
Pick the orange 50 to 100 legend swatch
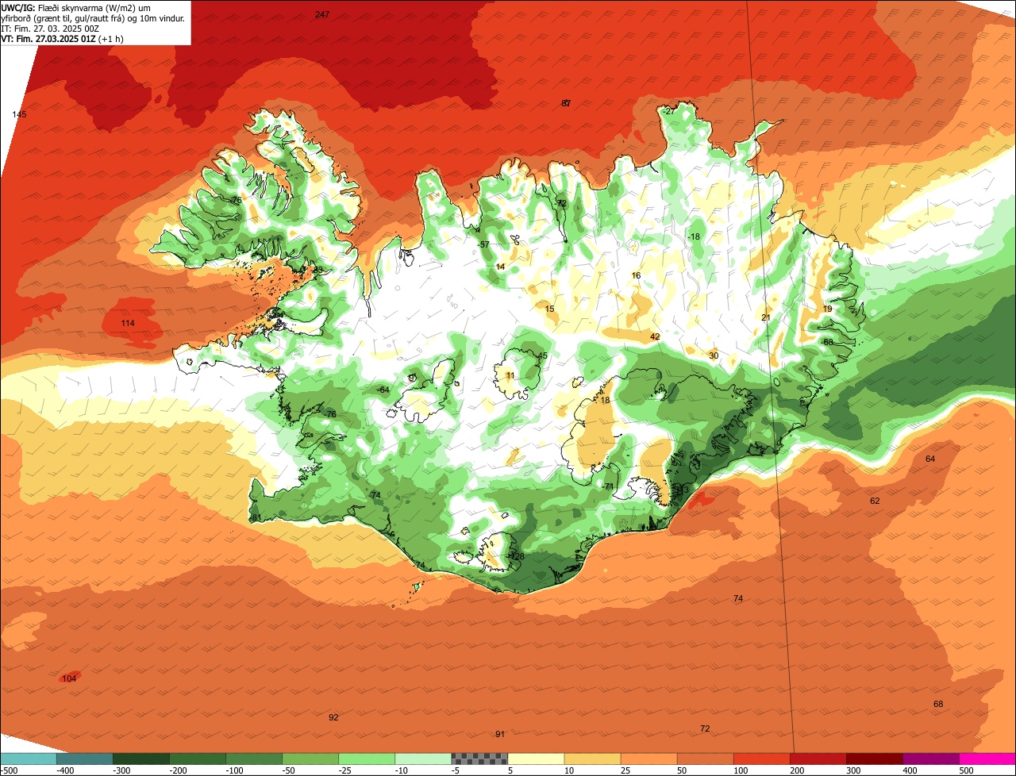705,759
